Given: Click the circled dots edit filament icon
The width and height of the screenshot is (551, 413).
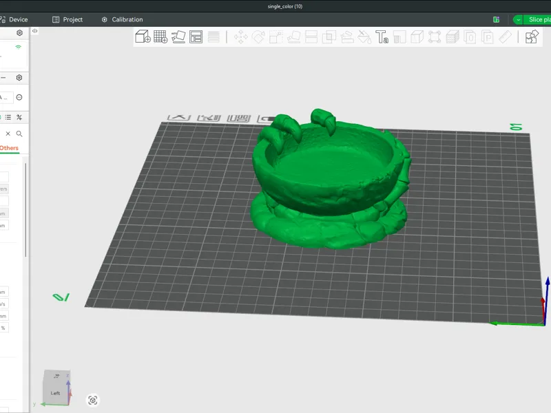Looking at the screenshot, I should click(19, 97).
